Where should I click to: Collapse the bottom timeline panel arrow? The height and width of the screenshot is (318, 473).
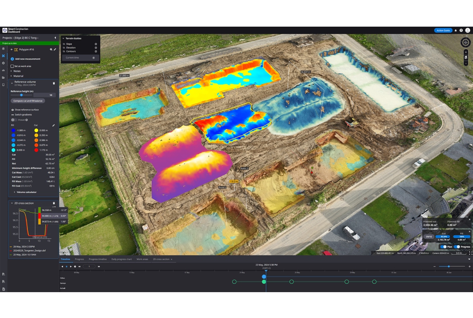click(x=469, y=259)
